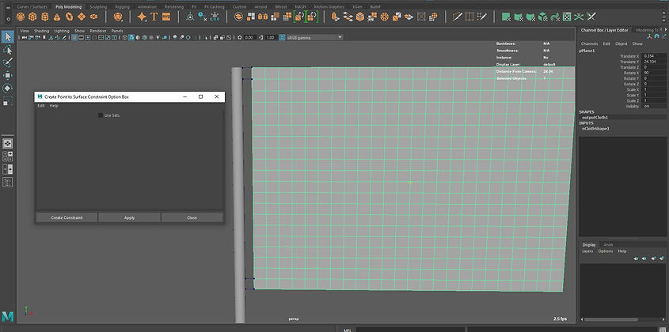
Task: Toggle the view color management icon
Action: click(282, 37)
